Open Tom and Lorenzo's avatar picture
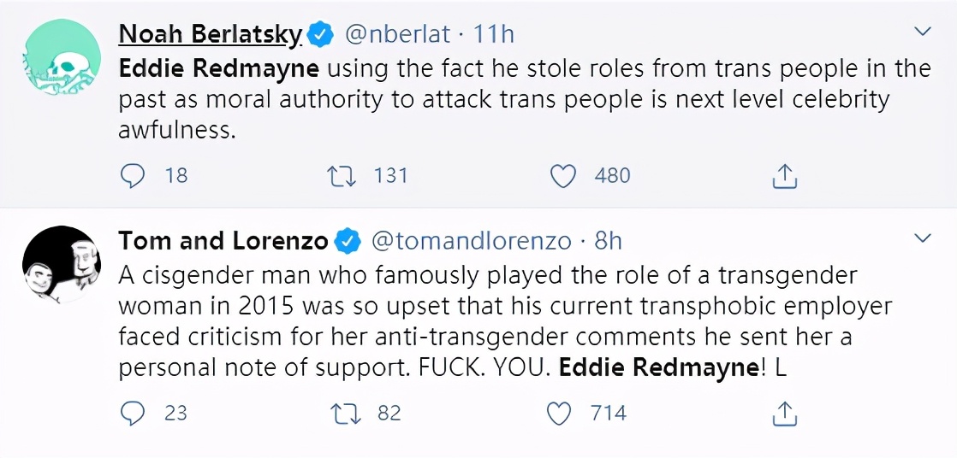Screen dimensions: 957x458 [62, 264]
